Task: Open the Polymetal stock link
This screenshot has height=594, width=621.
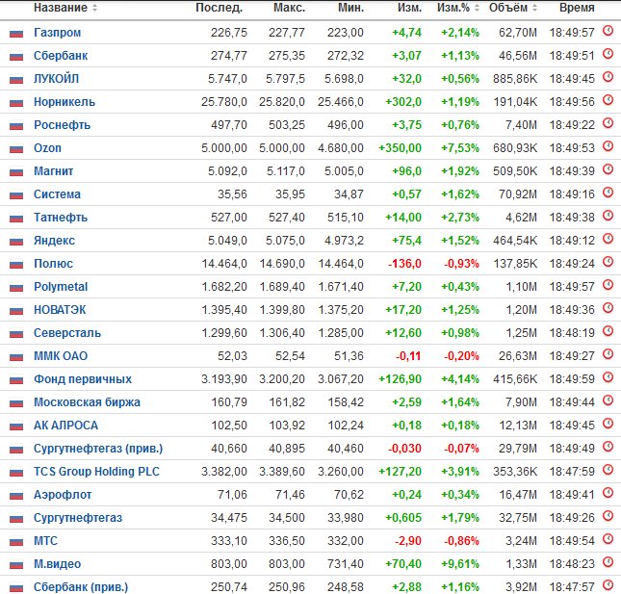Action: coord(61,286)
